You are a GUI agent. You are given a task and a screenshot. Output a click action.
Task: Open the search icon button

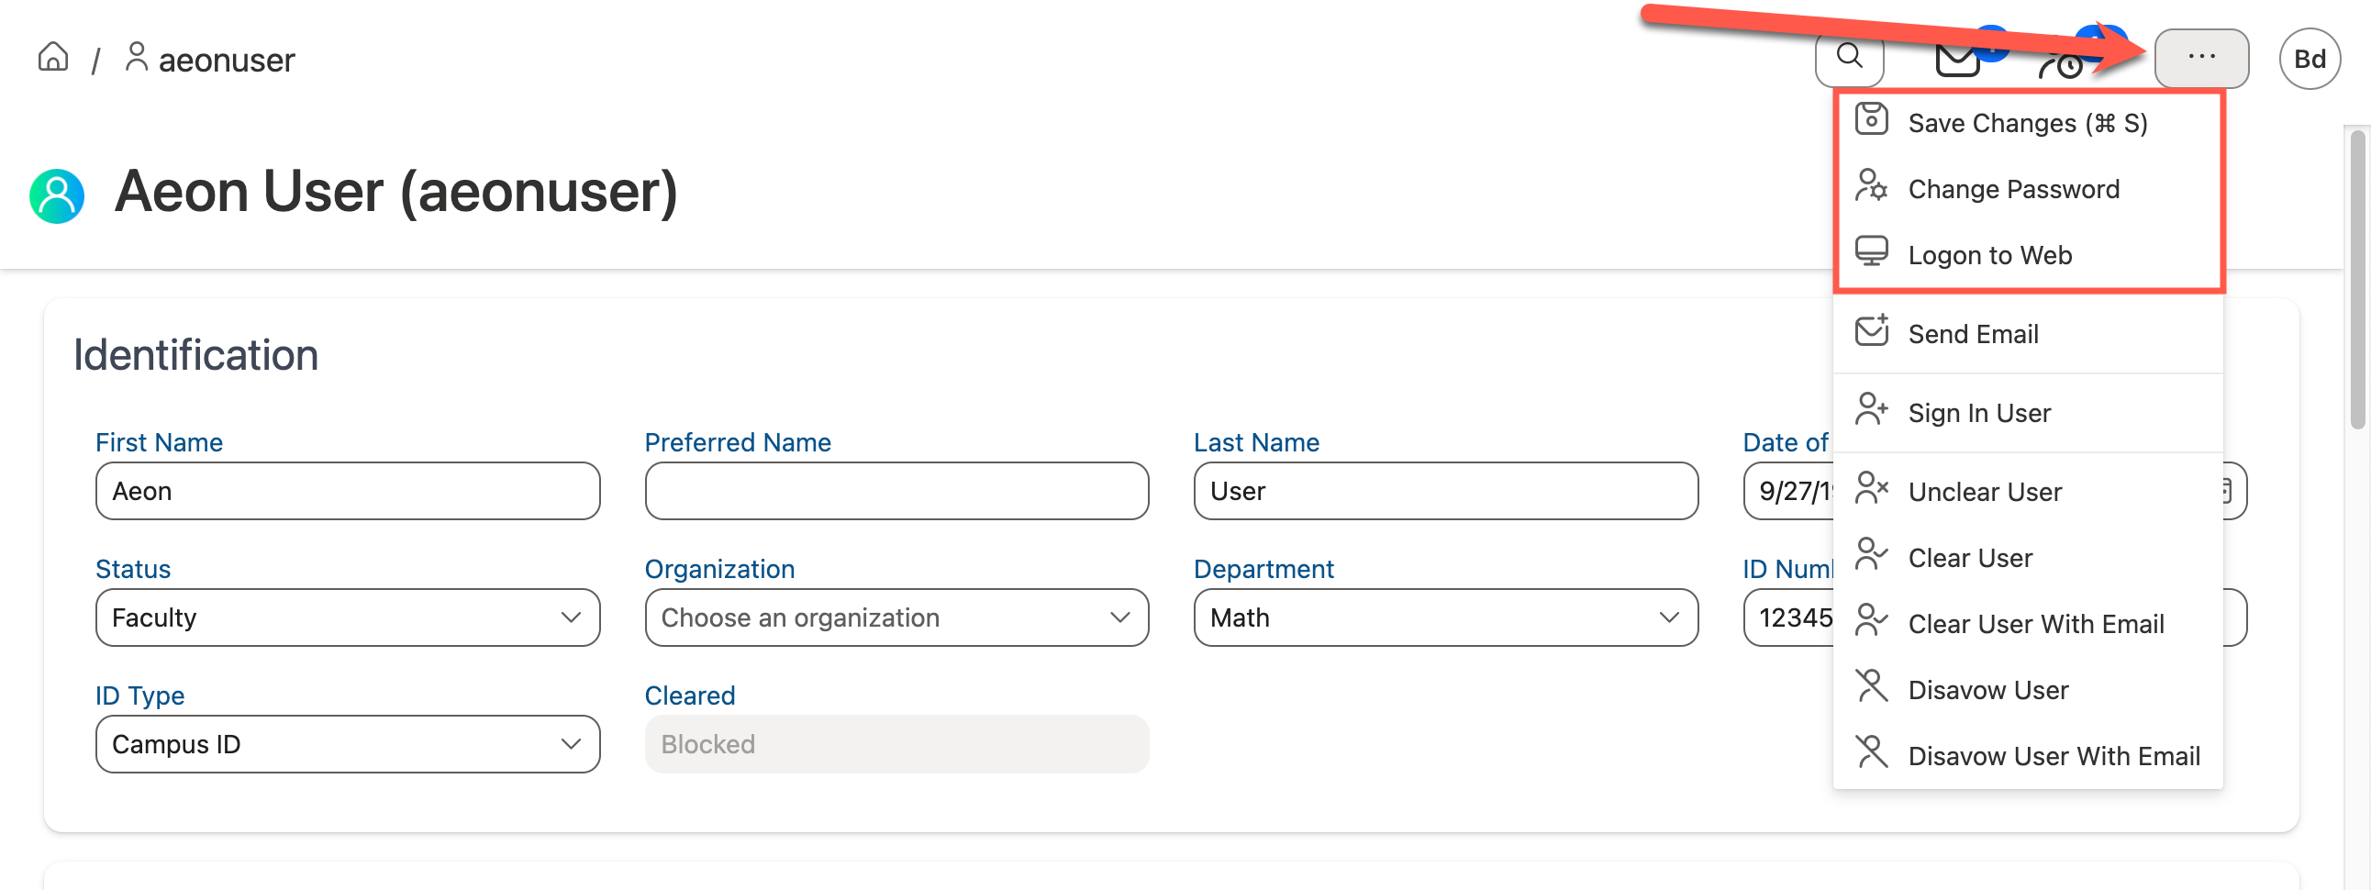pyautogui.click(x=1849, y=58)
